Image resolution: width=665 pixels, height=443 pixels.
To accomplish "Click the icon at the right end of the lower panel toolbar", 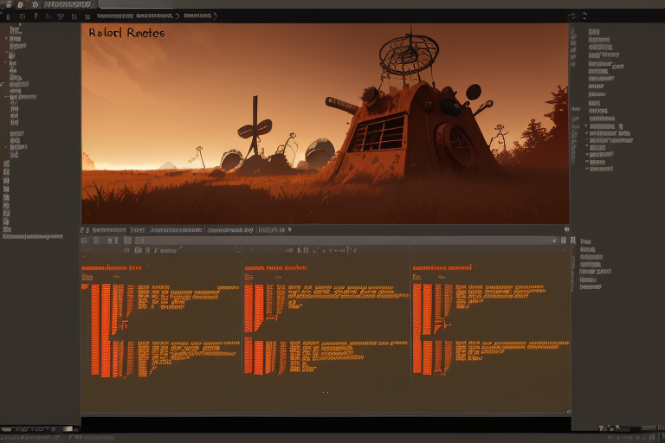I will click(x=565, y=241).
